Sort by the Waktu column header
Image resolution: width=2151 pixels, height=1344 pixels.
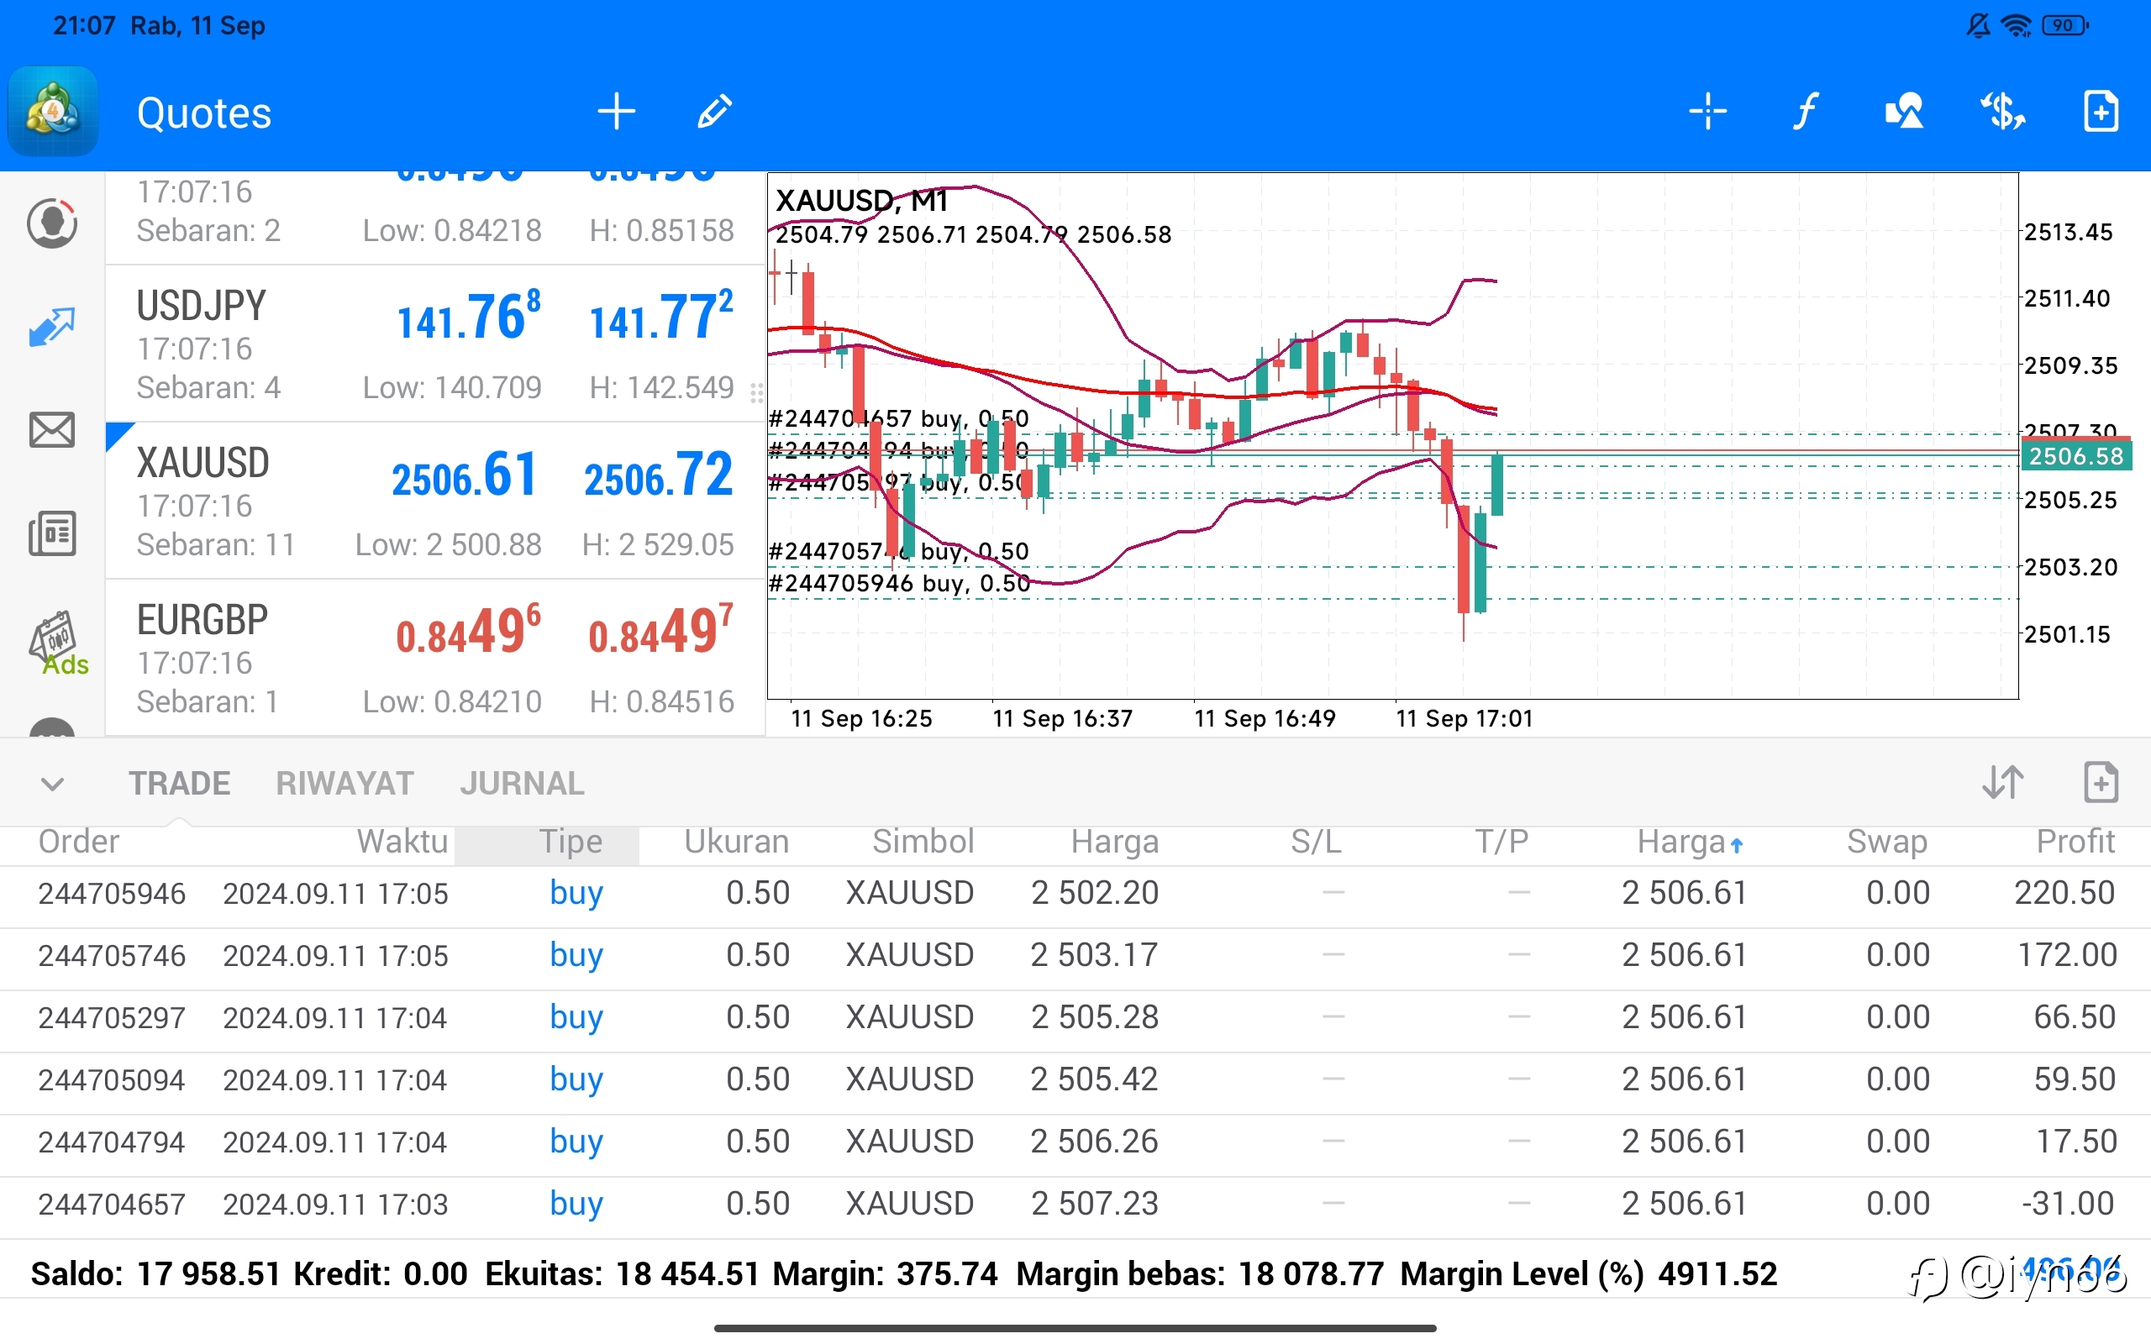click(x=402, y=841)
